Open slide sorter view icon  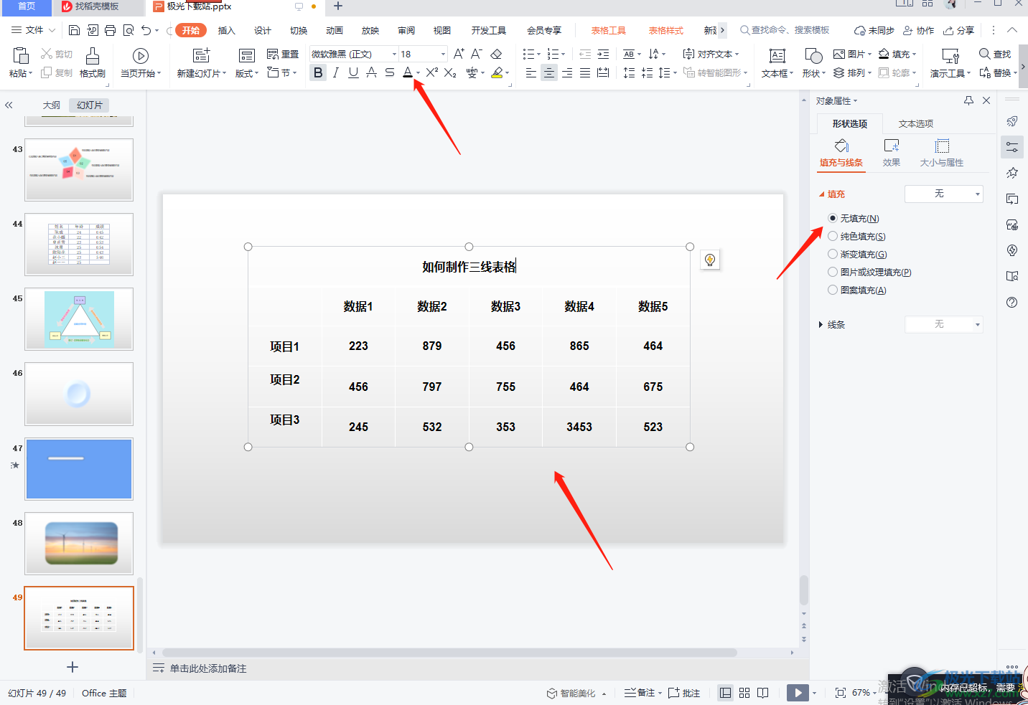coord(744,693)
